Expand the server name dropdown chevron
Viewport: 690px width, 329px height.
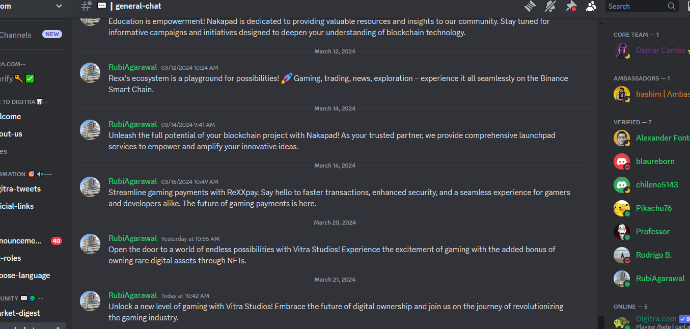[x=59, y=6]
